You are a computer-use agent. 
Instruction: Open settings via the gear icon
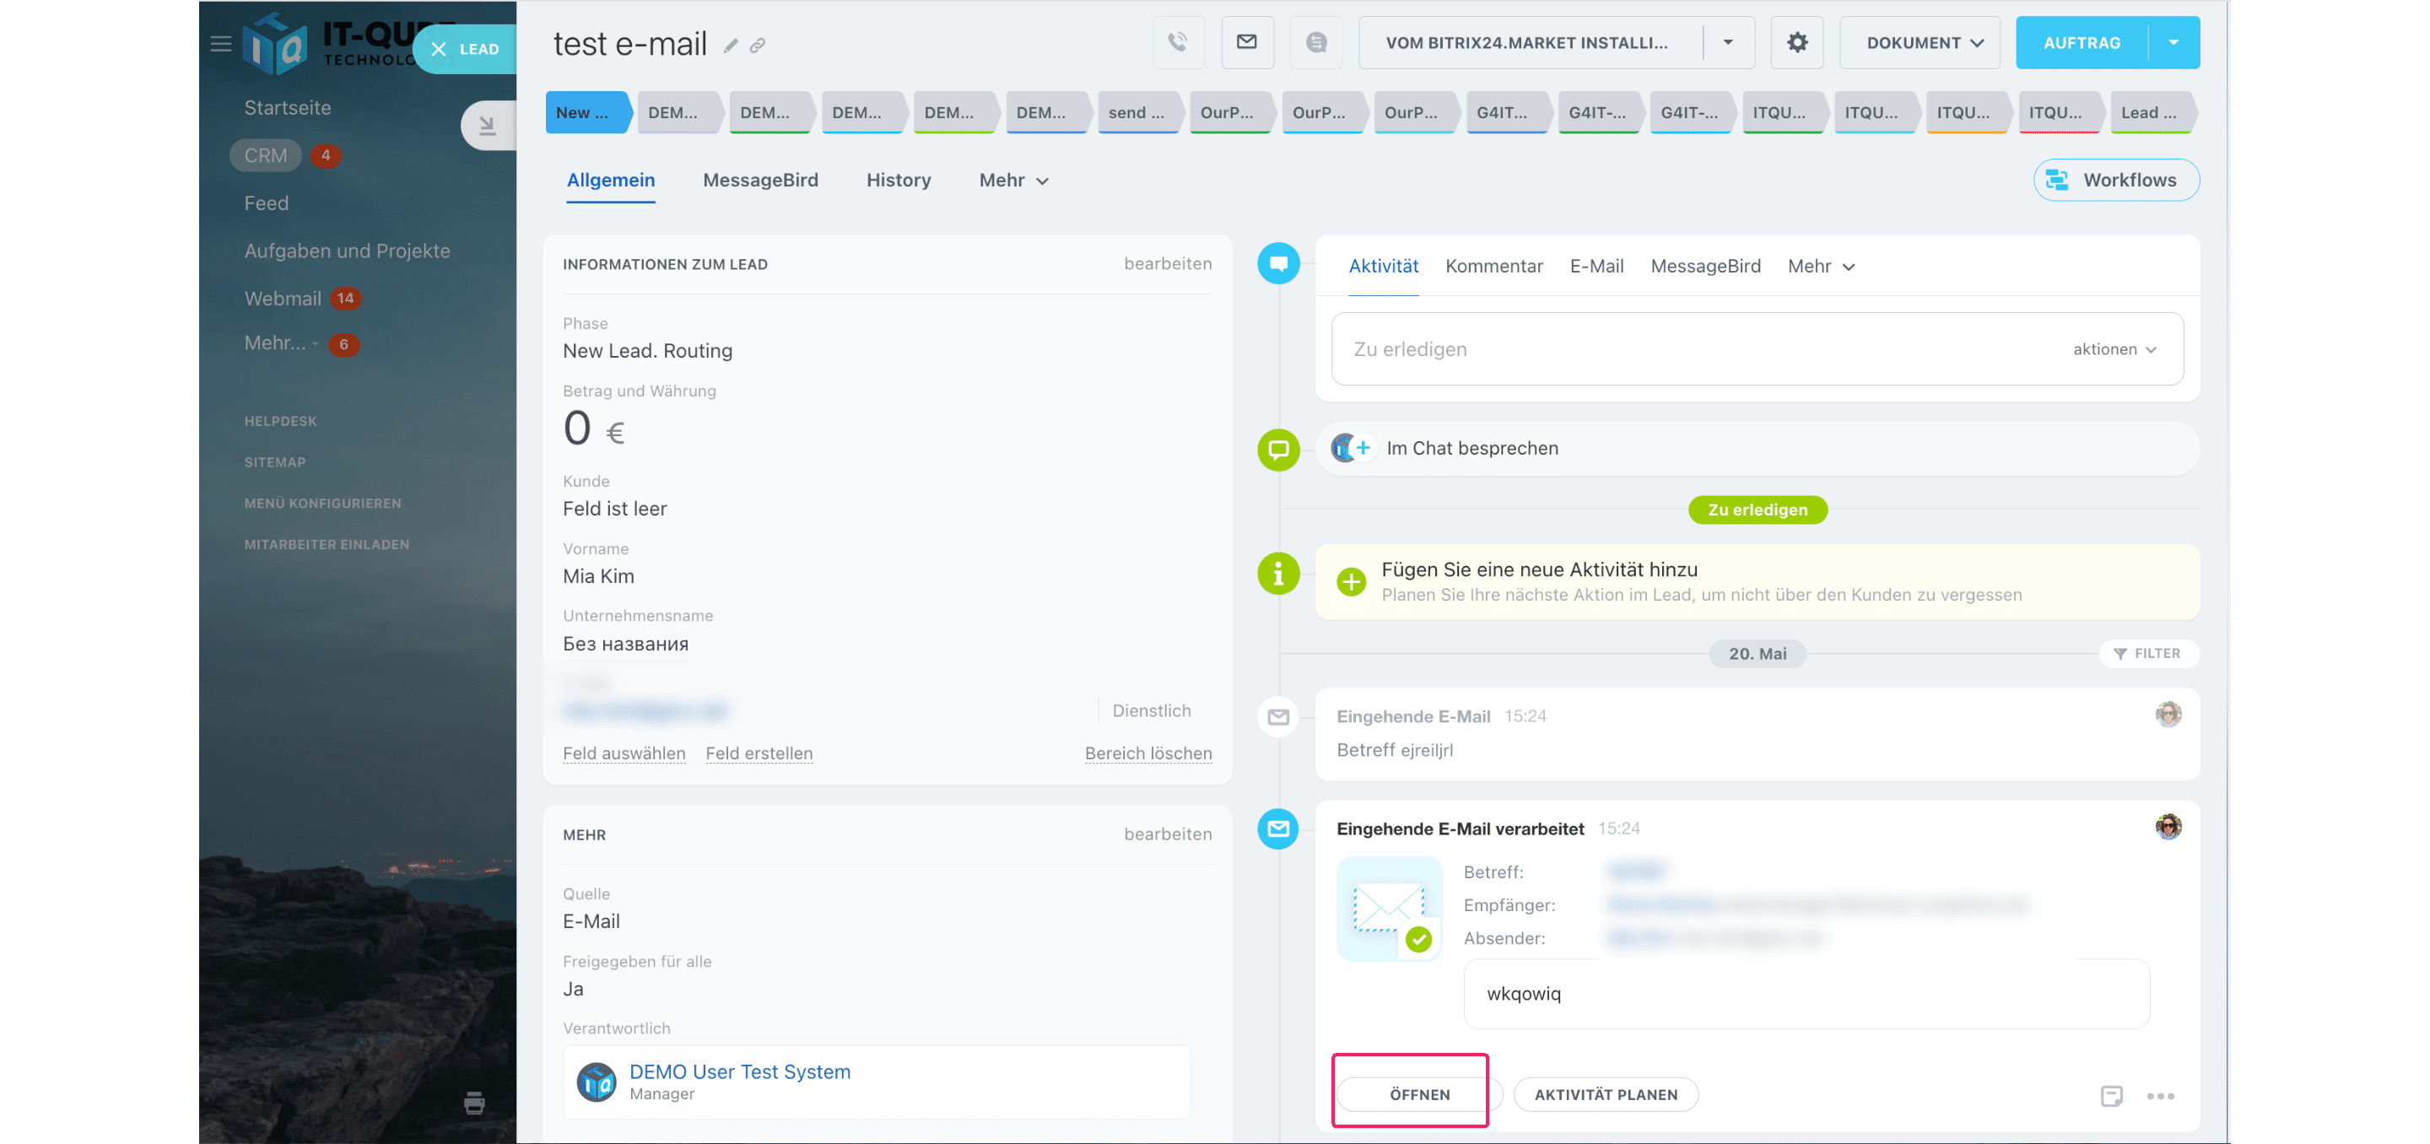[1797, 42]
